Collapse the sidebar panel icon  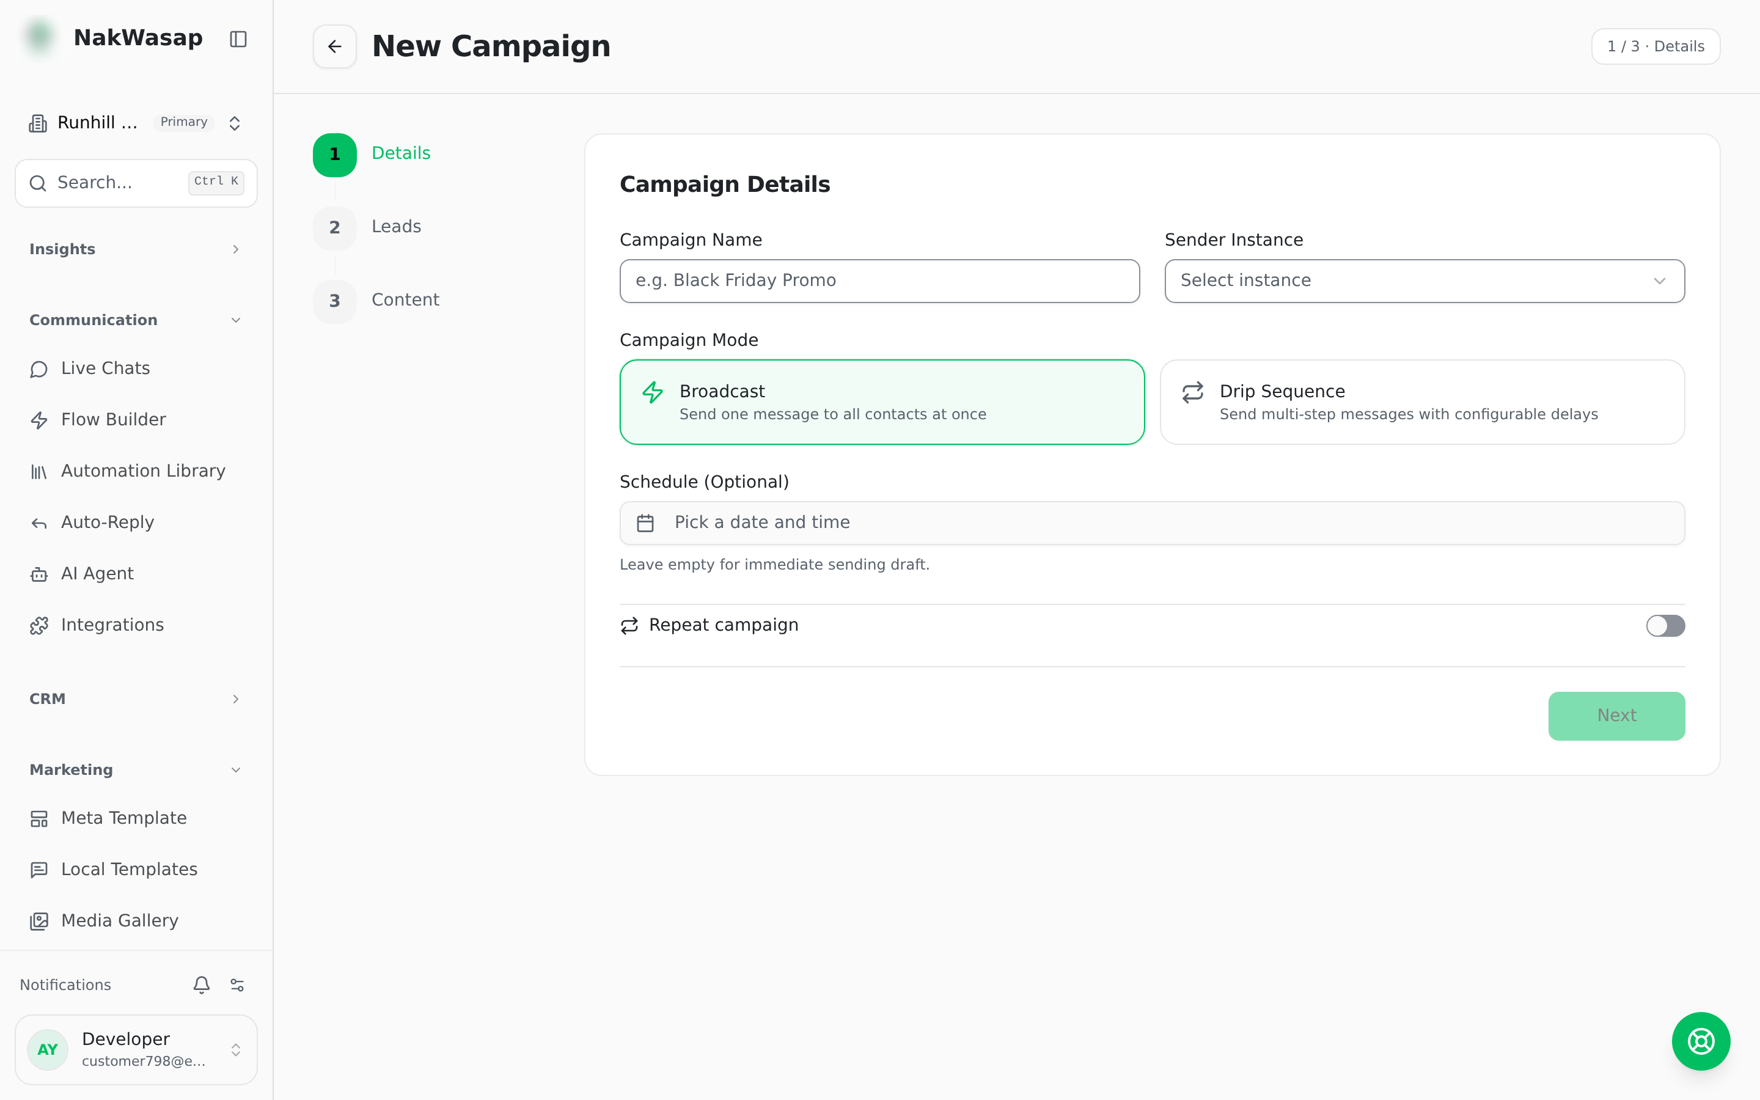[x=238, y=38]
